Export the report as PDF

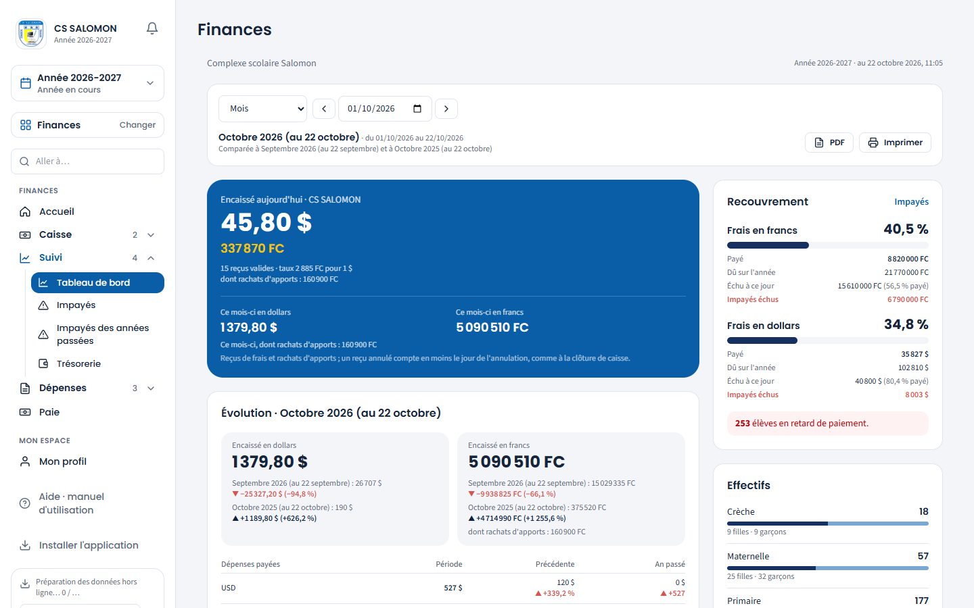(x=829, y=143)
